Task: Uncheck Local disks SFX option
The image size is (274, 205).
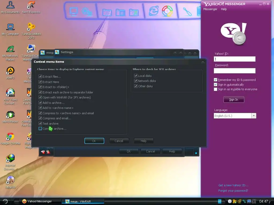Action: [x=136, y=76]
